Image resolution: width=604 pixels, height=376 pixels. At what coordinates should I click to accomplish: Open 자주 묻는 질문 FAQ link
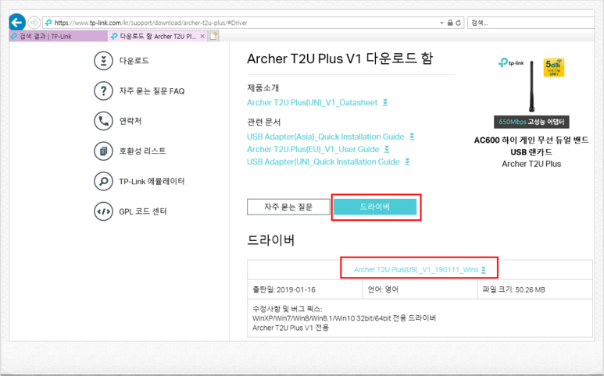[x=152, y=91]
